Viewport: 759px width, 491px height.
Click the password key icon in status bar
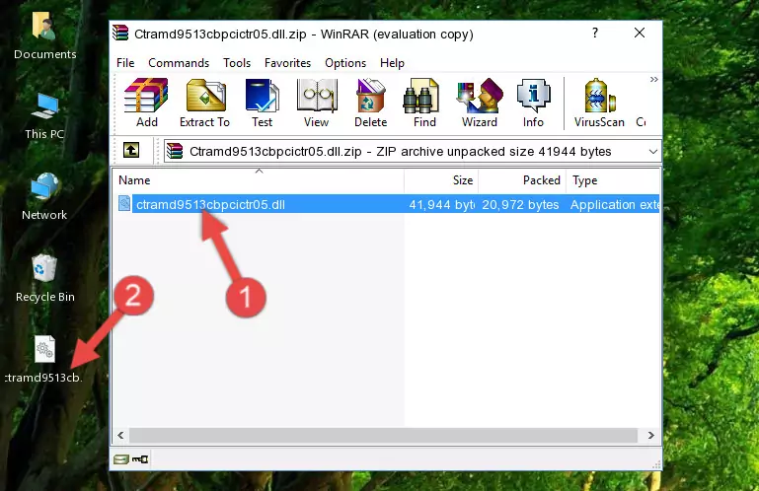pyautogui.click(x=140, y=459)
